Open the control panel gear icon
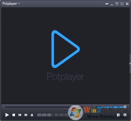 [x=125, y=115]
